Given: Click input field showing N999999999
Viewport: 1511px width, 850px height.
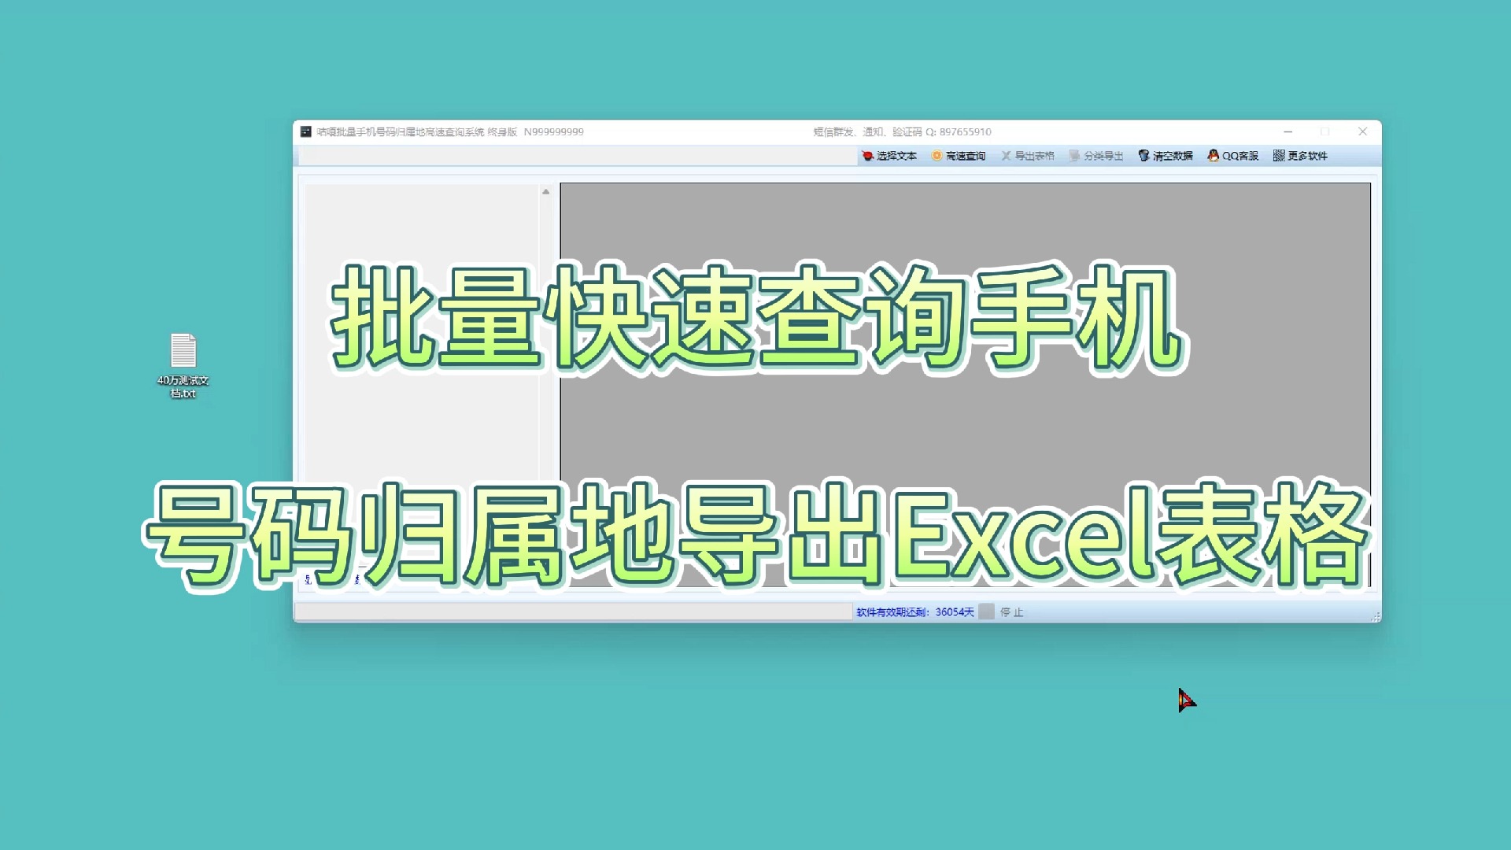Looking at the screenshot, I should point(555,131).
